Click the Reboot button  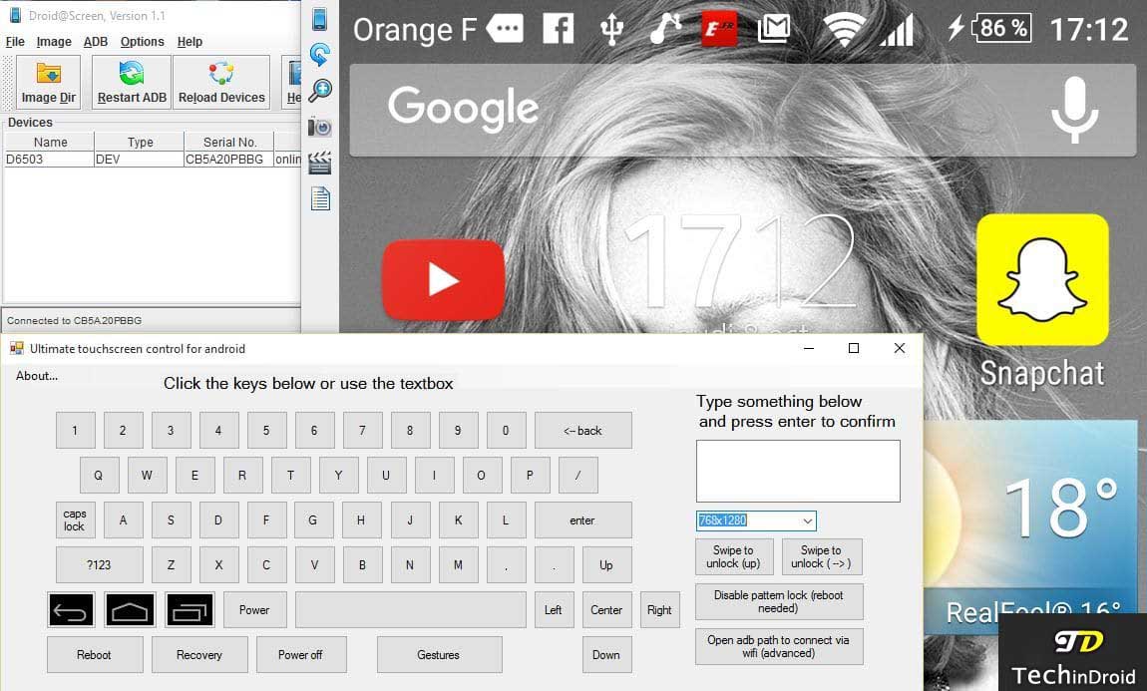coord(95,654)
